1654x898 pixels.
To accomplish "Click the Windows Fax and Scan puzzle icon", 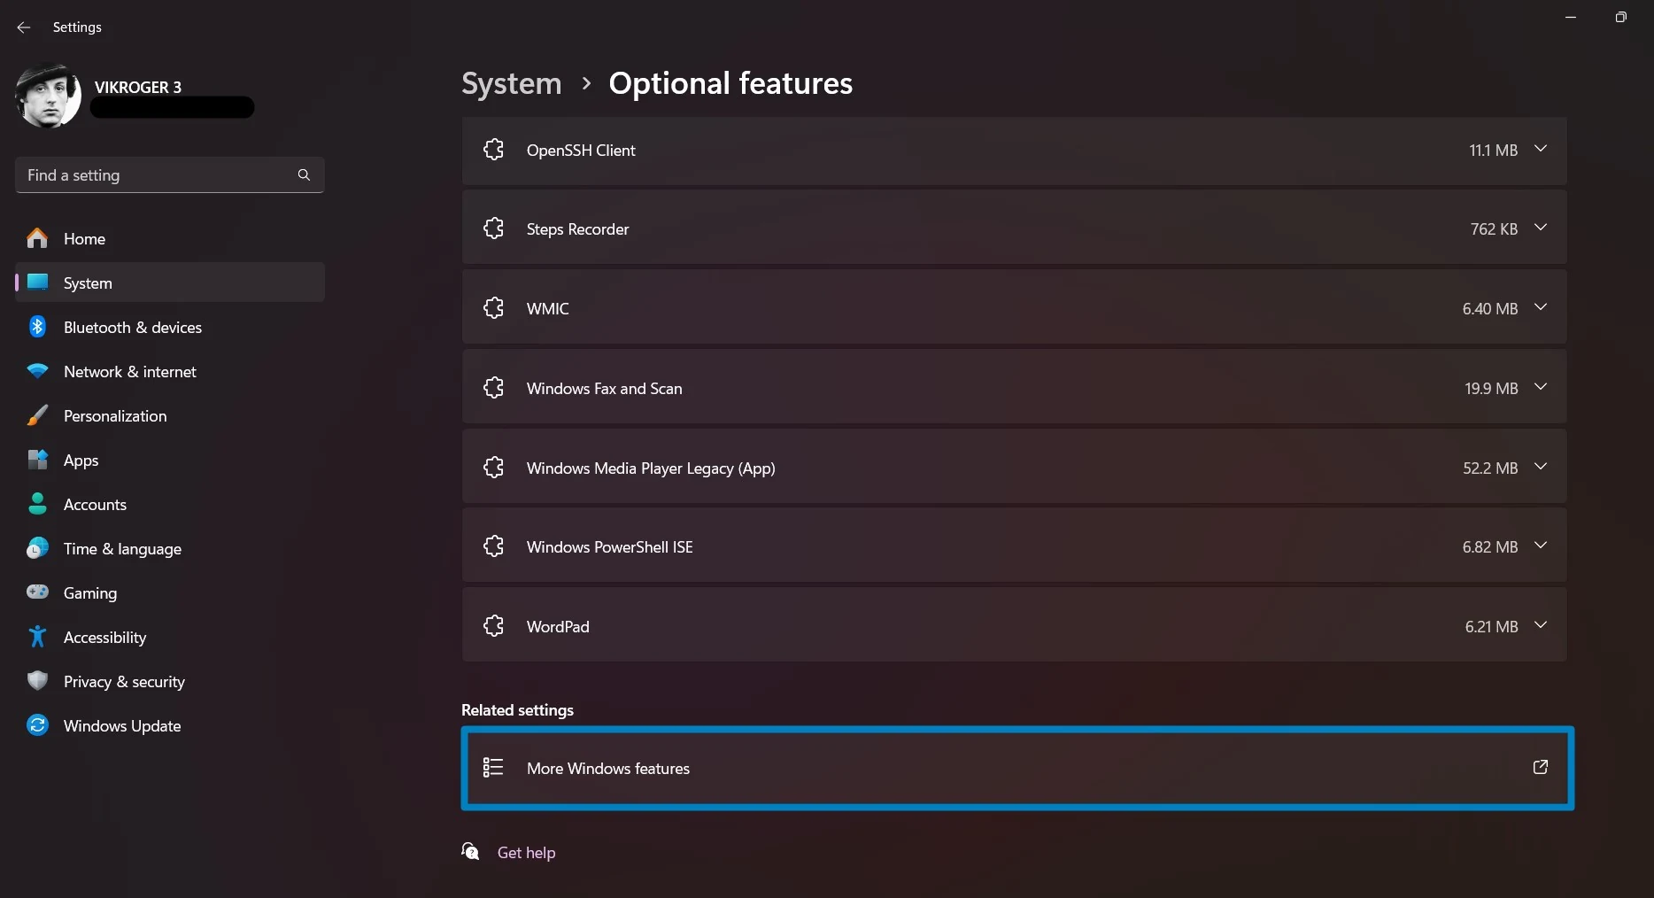I will point(493,388).
